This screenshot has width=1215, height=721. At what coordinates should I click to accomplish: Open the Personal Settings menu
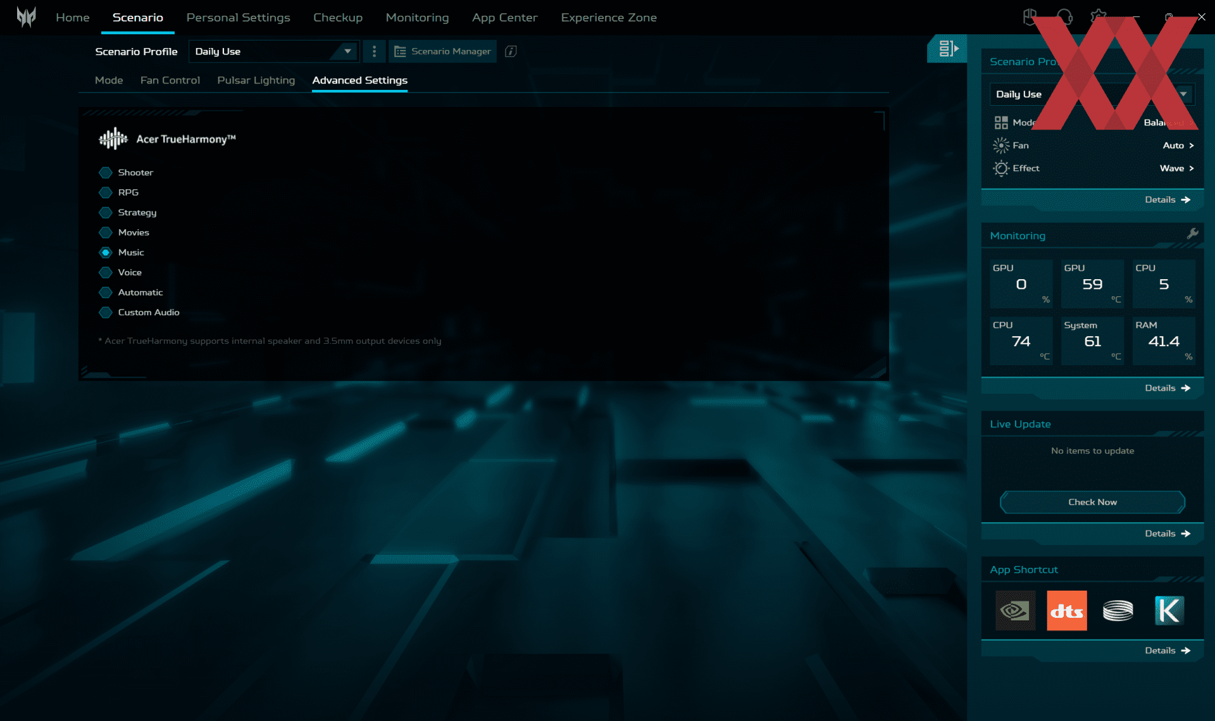(238, 18)
